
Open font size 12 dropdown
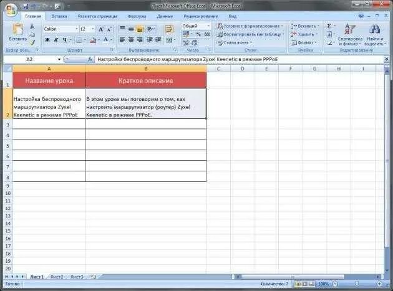tap(93, 29)
